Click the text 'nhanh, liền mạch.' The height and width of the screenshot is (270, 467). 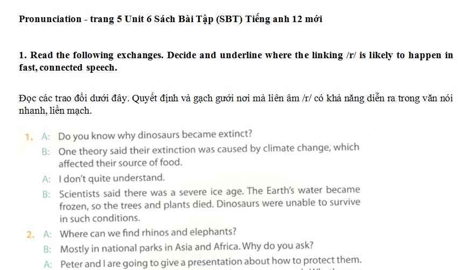pos(55,111)
